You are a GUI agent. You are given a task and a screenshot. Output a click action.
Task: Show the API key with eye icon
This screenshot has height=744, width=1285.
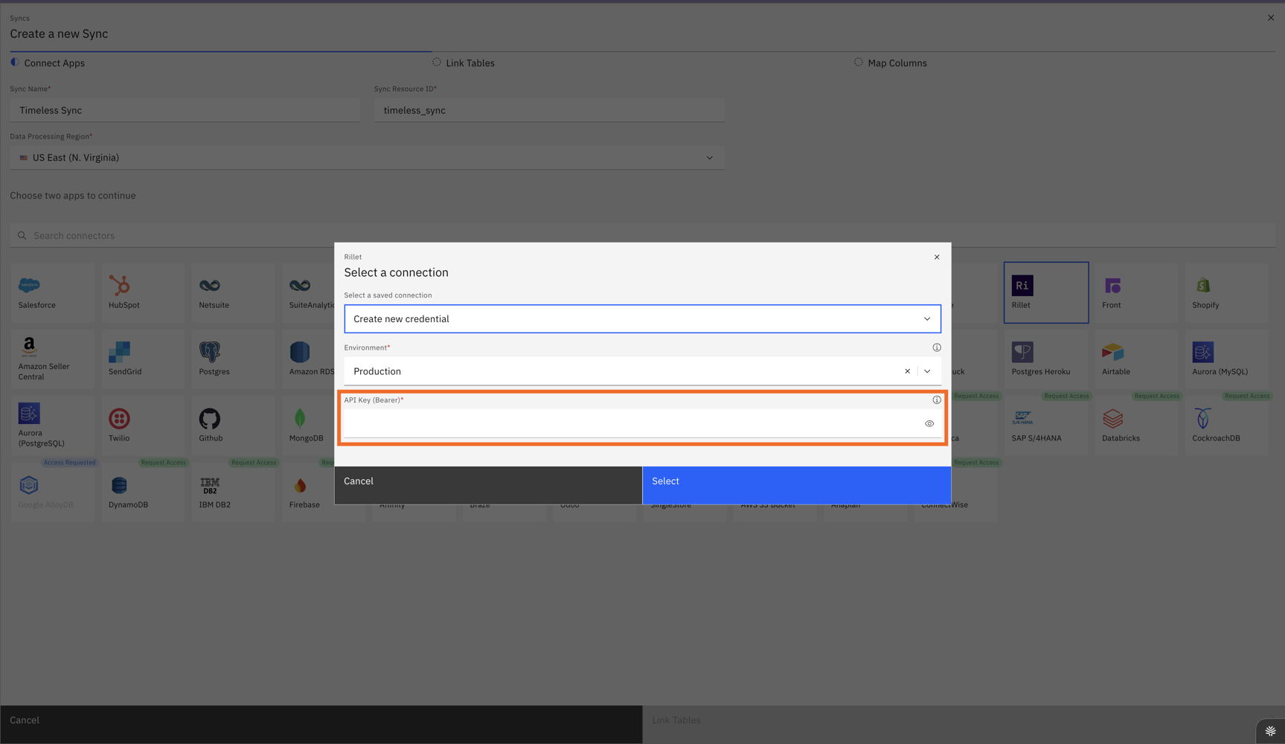929,424
